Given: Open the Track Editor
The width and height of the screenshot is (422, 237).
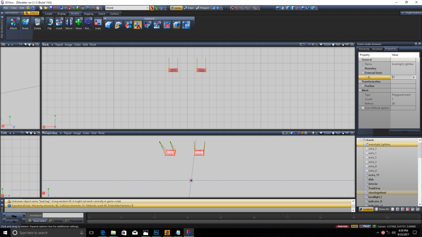Looking at the screenshot, I should click(38, 221).
